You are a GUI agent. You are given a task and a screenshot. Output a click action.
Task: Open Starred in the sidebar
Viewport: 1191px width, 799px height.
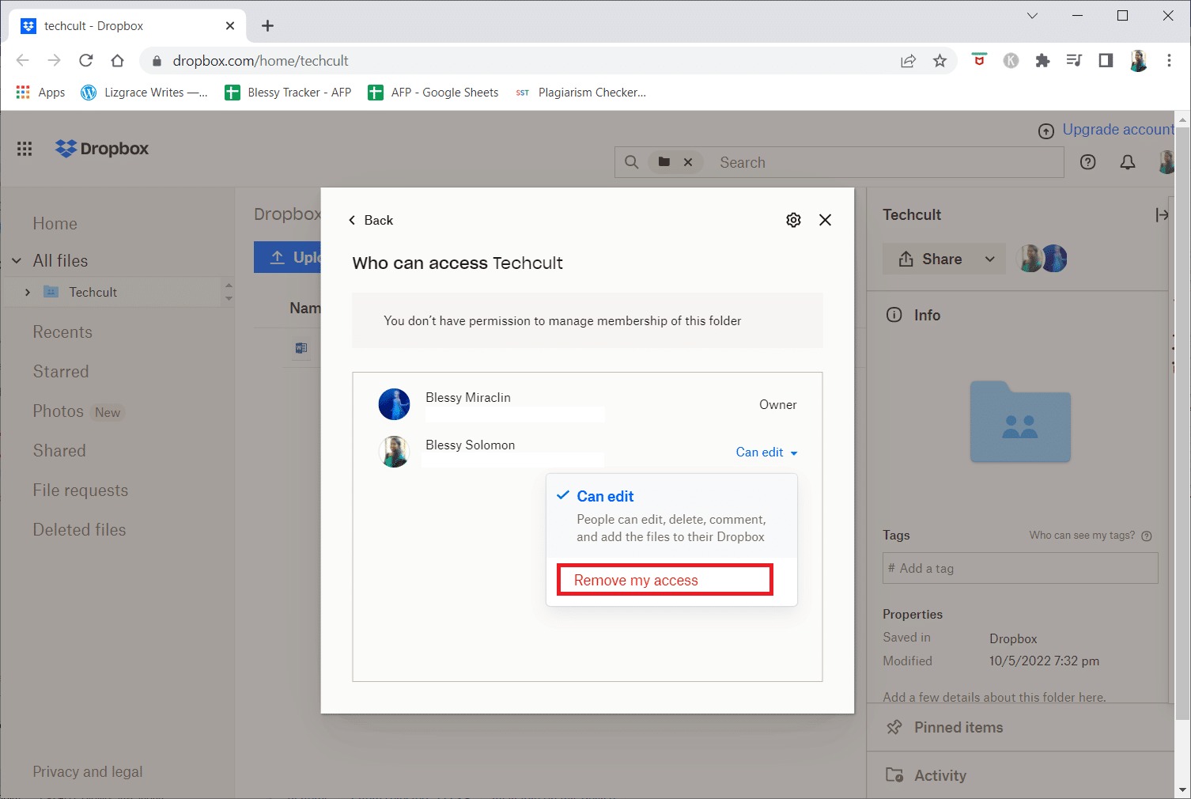(x=61, y=372)
